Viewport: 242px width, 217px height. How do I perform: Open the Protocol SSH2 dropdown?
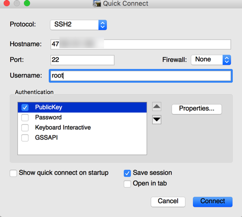(79, 25)
